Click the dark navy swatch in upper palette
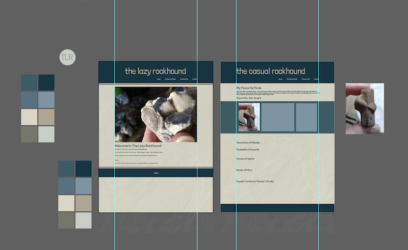The height and width of the screenshot is (250, 408). pyautogui.click(x=46, y=82)
